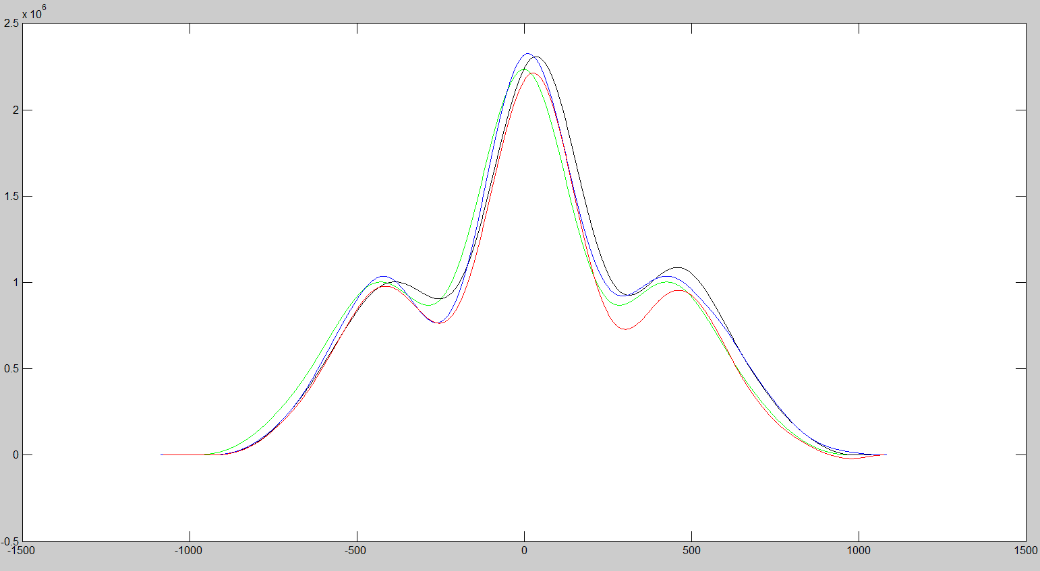Click the x-axis tick label -1000
The width and height of the screenshot is (1040, 571).
188,551
